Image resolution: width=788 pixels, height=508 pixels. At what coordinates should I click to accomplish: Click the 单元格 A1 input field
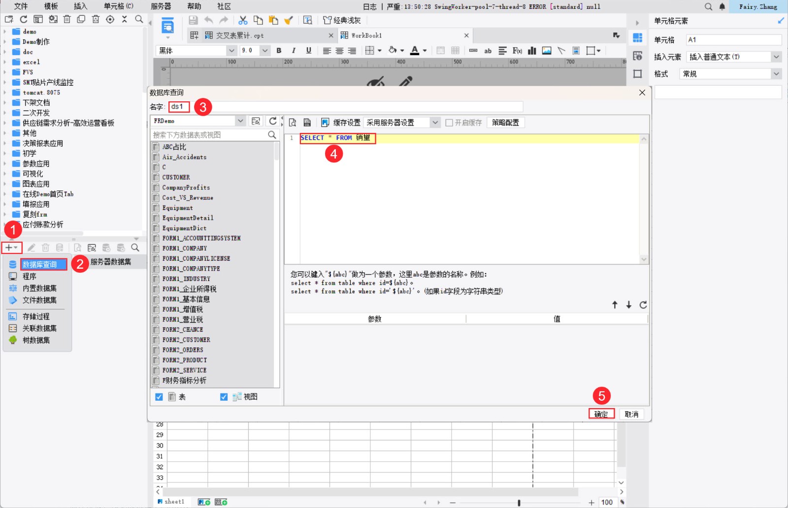click(x=734, y=40)
